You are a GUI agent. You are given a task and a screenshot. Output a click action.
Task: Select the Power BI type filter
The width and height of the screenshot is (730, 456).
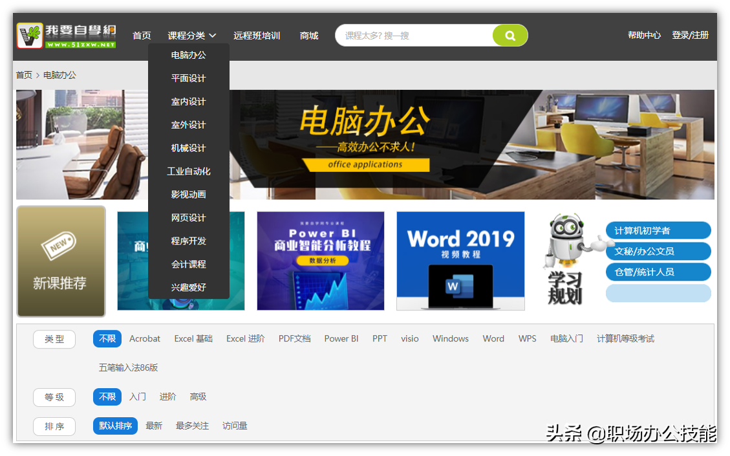tap(341, 338)
